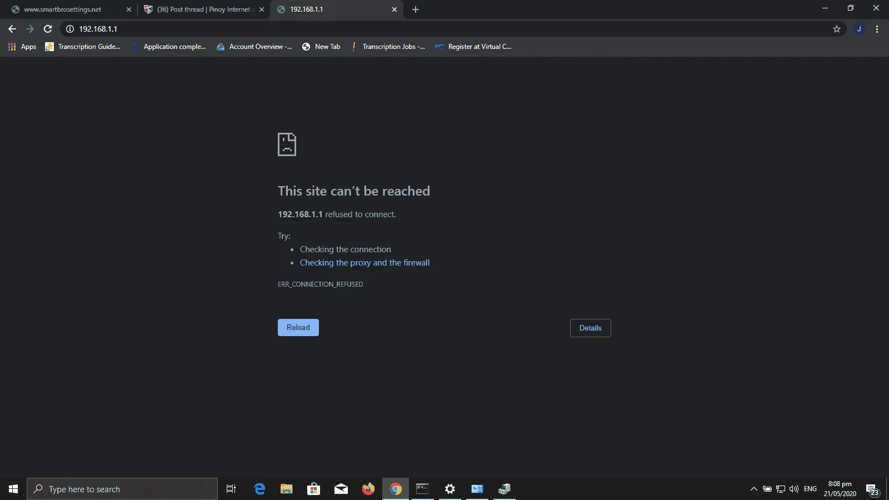Screen dimensions: 889x500
Task: Open Firefox from taskbar
Action: (368, 489)
